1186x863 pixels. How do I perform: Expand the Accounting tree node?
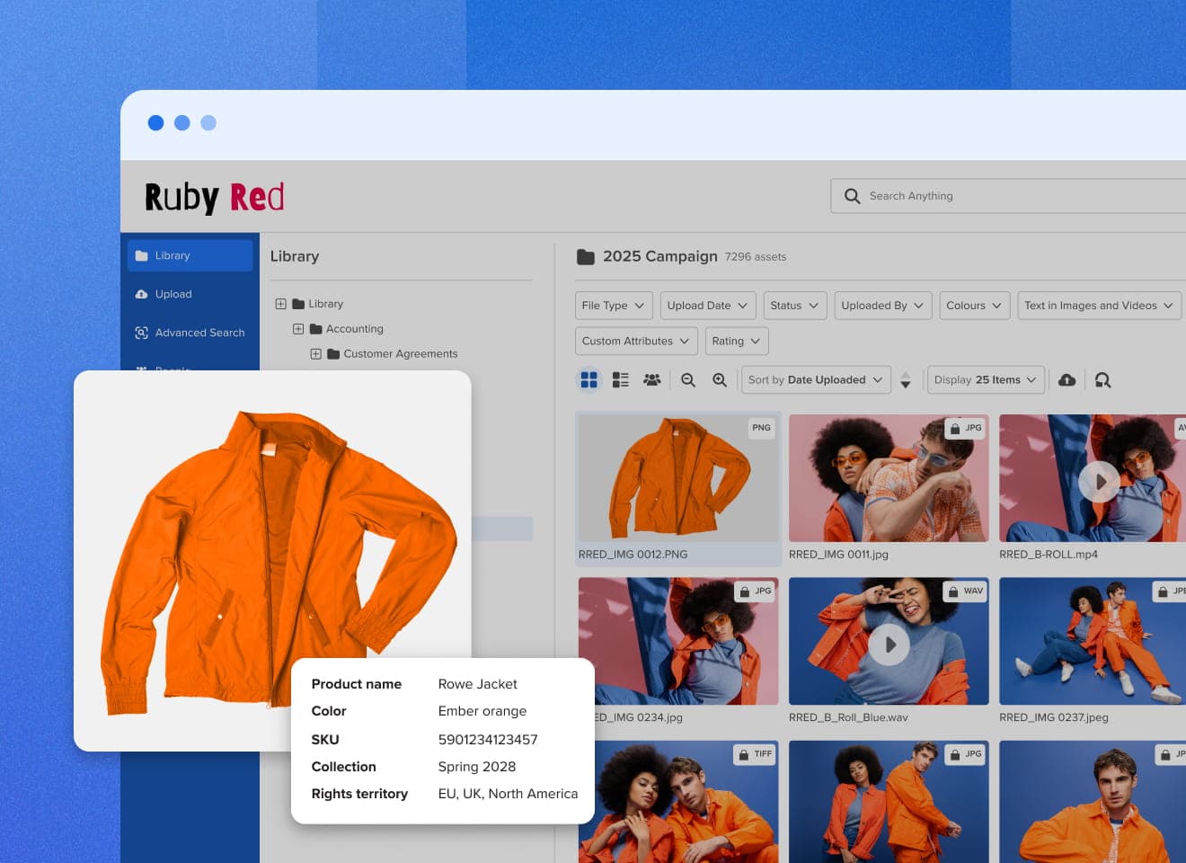[298, 329]
